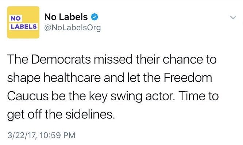Click the purple "LABELS" text in the logo
The image size is (243, 145).
pos(24,27)
